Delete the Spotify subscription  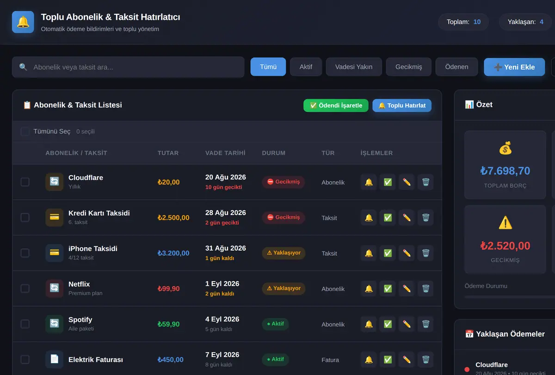pos(425,324)
